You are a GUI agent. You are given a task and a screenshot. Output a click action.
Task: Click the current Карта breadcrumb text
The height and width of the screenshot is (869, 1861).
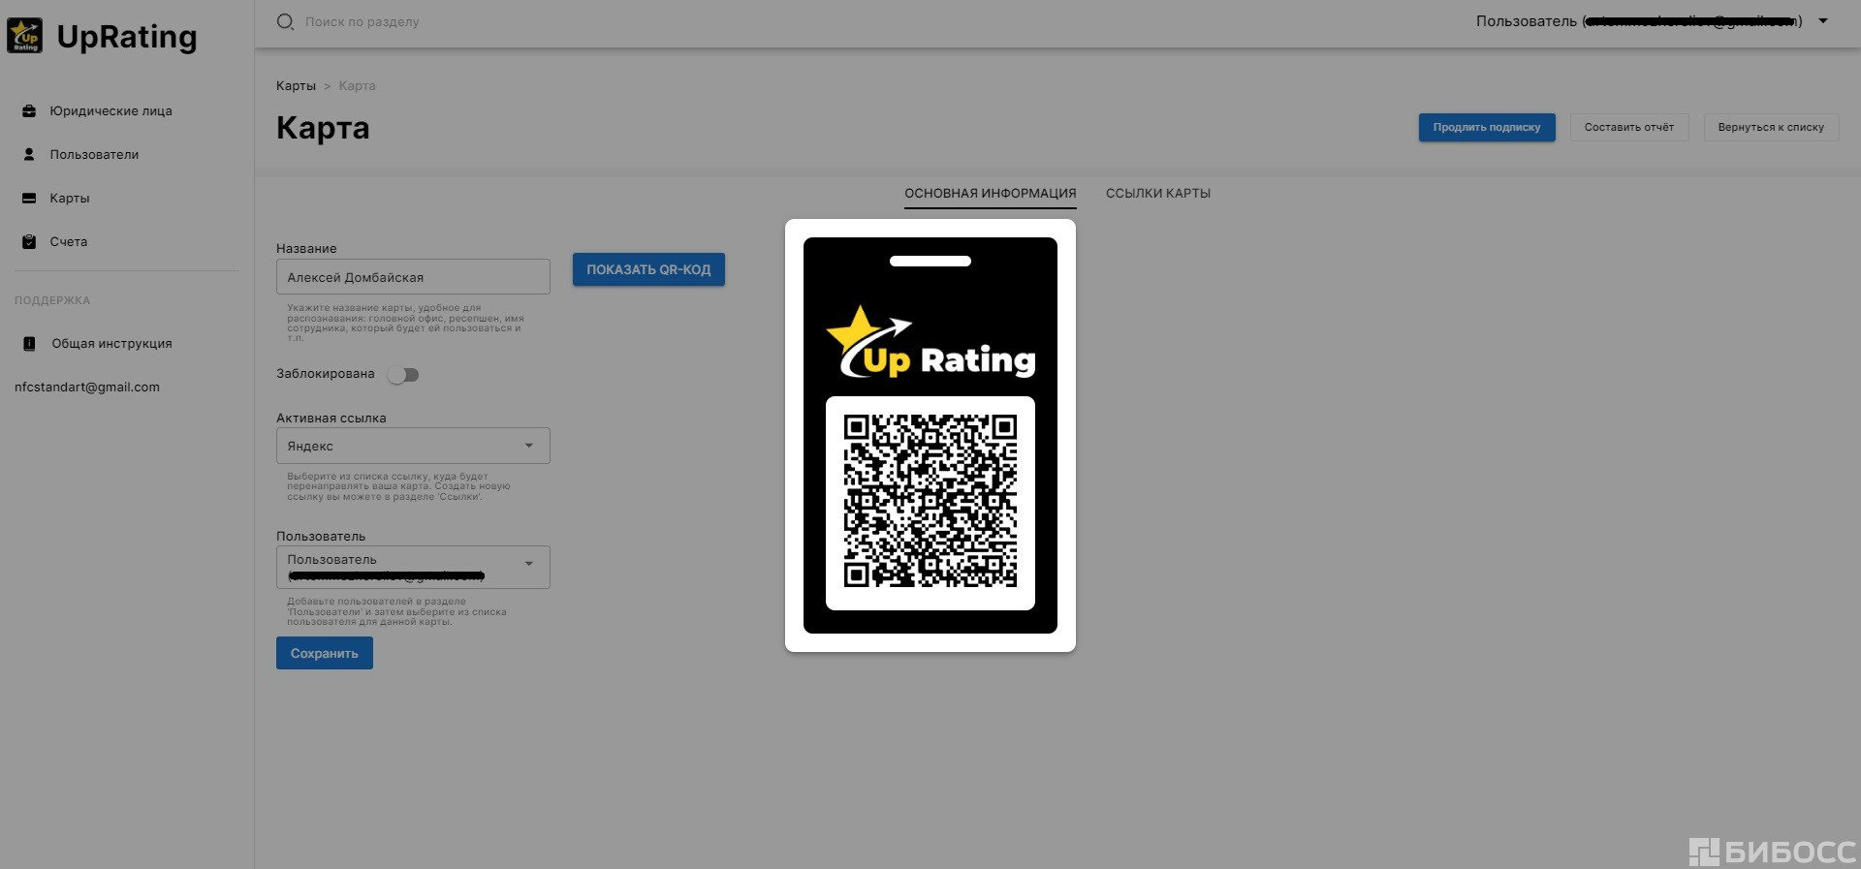coord(358,86)
